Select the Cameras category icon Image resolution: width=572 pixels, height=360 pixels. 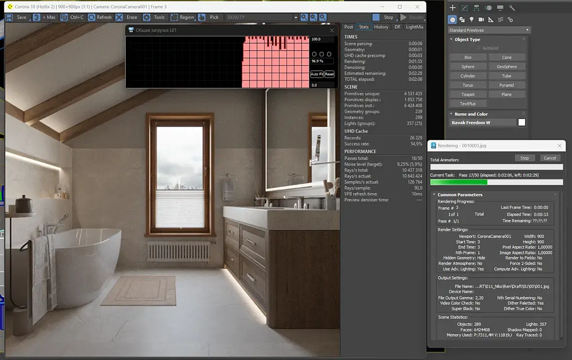[481, 20]
